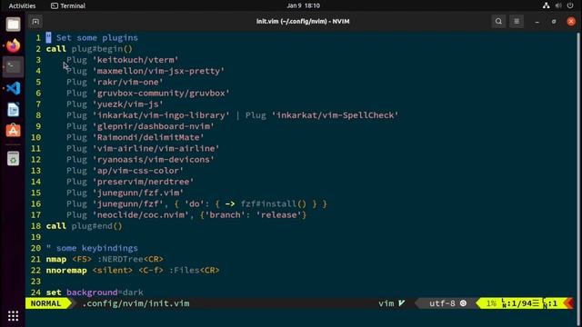Click line number 23 in the gutter
The image size is (582, 327).
click(x=36, y=282)
